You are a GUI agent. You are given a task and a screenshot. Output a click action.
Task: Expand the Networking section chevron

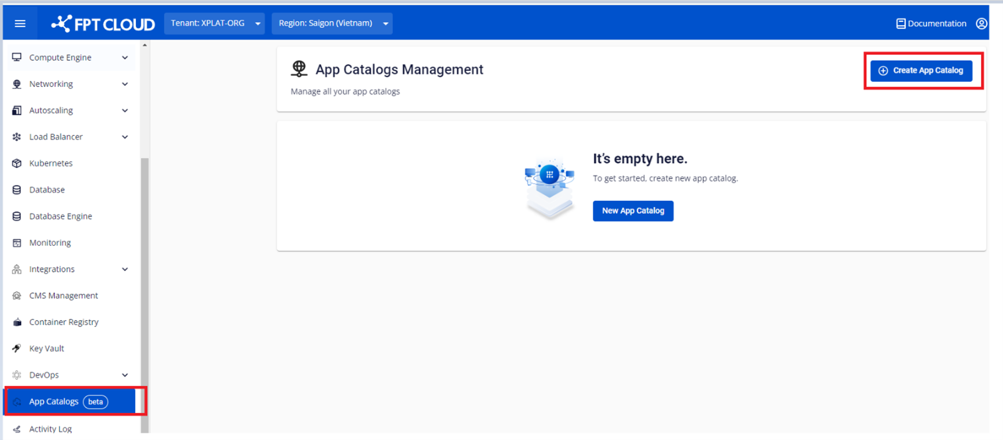125,84
